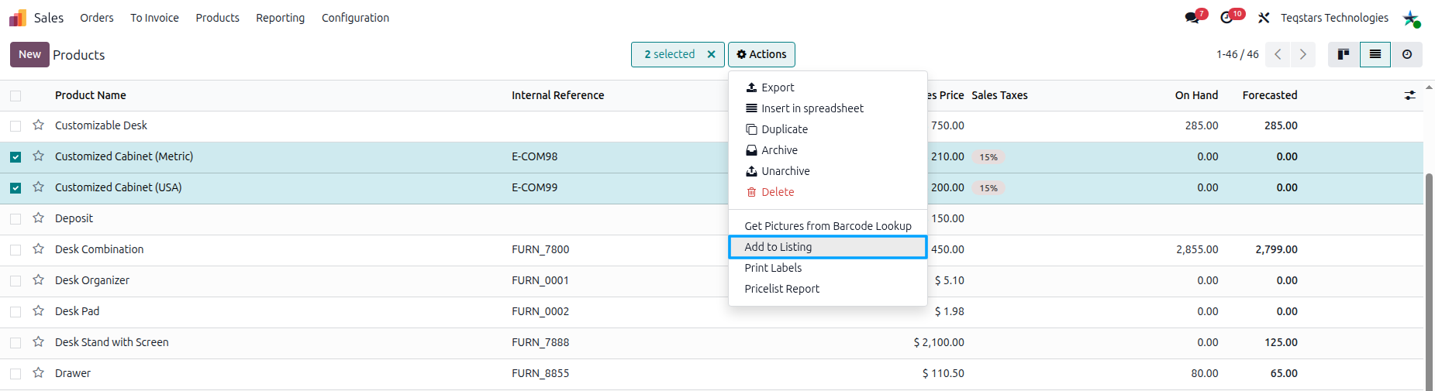The height and width of the screenshot is (391, 1435).
Task: Open the Orders menu
Action: pyautogui.click(x=97, y=18)
